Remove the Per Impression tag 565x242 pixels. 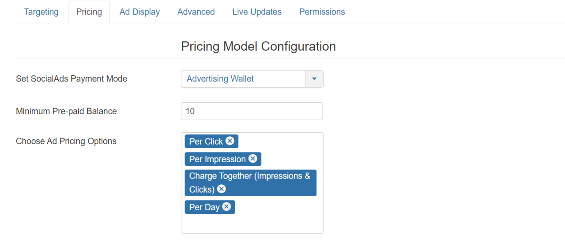[x=253, y=159]
